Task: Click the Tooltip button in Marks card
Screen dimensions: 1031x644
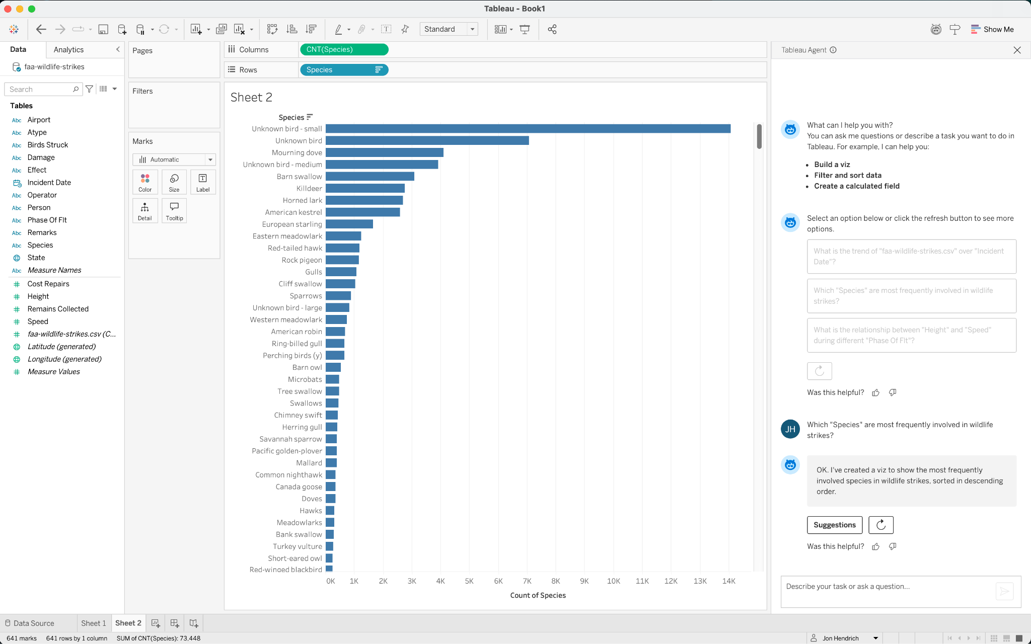Action: [174, 210]
